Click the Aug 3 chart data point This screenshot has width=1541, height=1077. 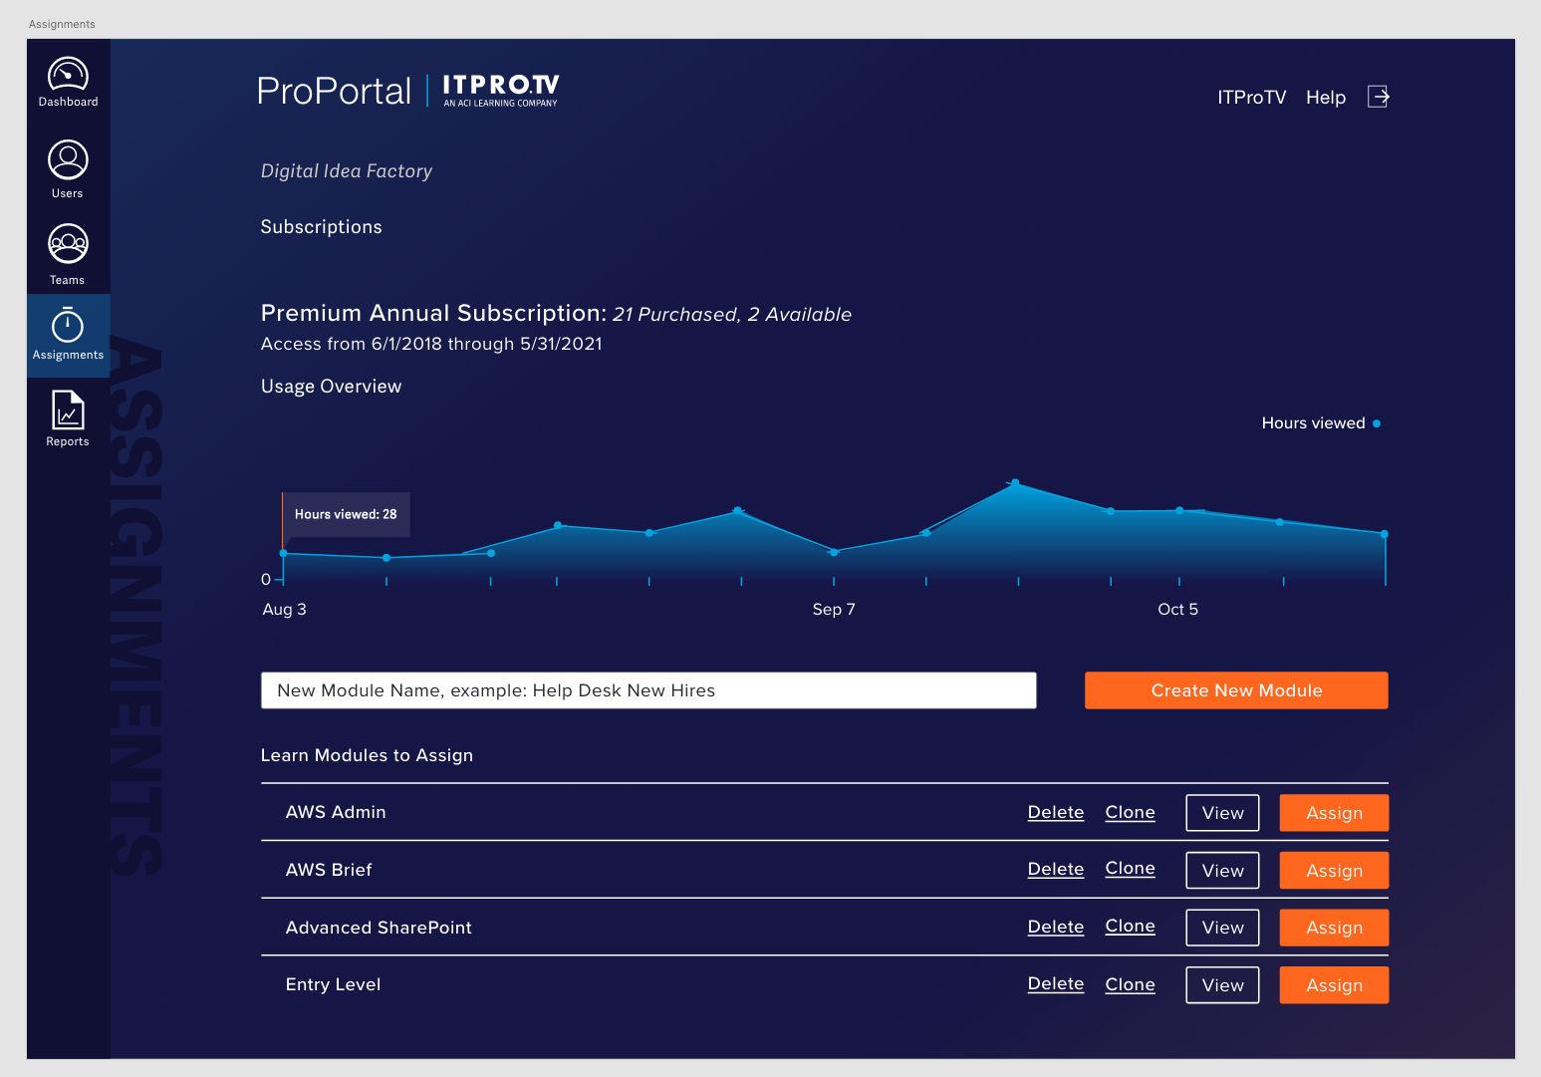click(284, 553)
